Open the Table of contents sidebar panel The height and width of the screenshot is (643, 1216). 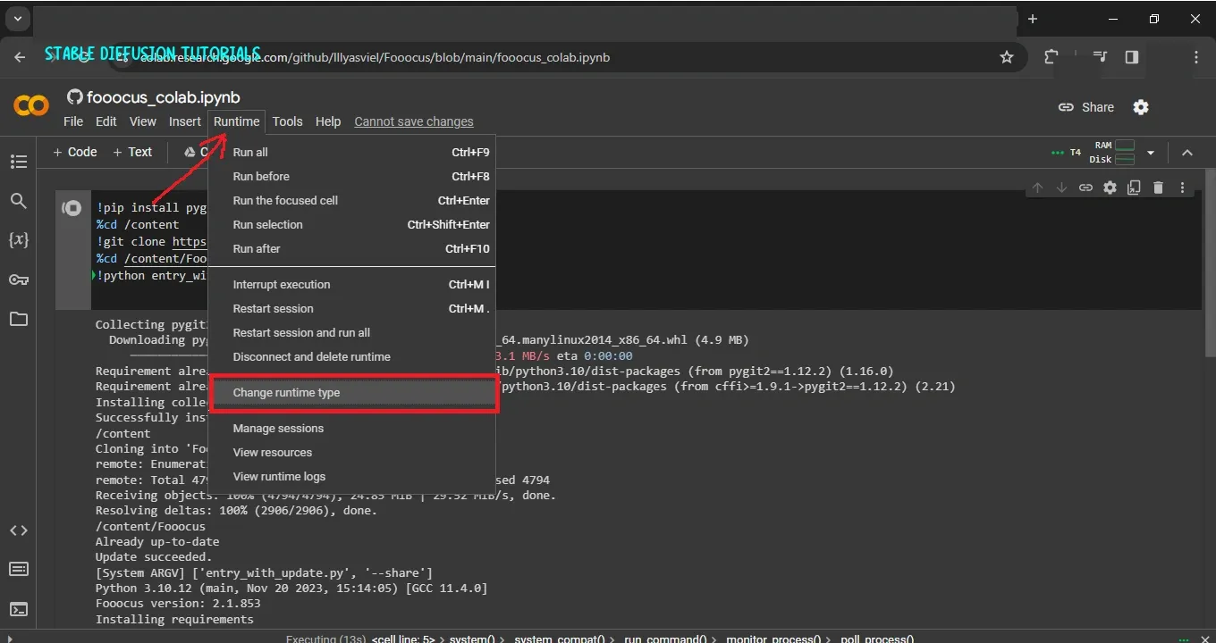pos(19,162)
